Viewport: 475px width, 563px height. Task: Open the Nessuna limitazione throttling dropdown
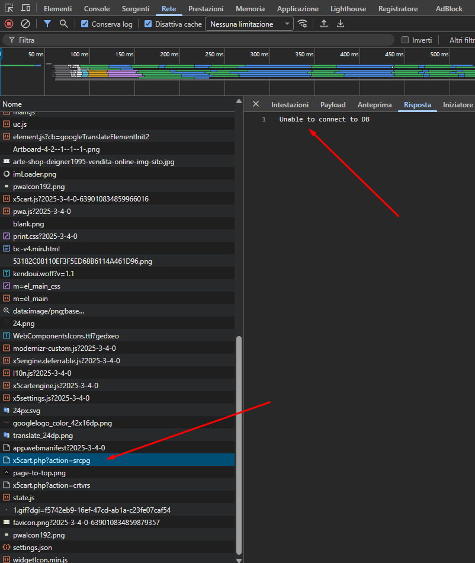click(249, 24)
